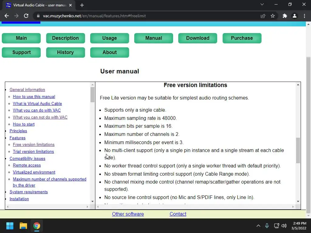Open the Main page button
Viewport: 311px width, 233px height.
[21, 38]
